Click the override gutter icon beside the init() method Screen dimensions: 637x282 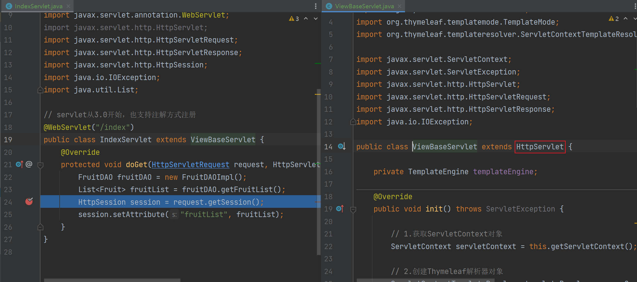[x=340, y=209]
